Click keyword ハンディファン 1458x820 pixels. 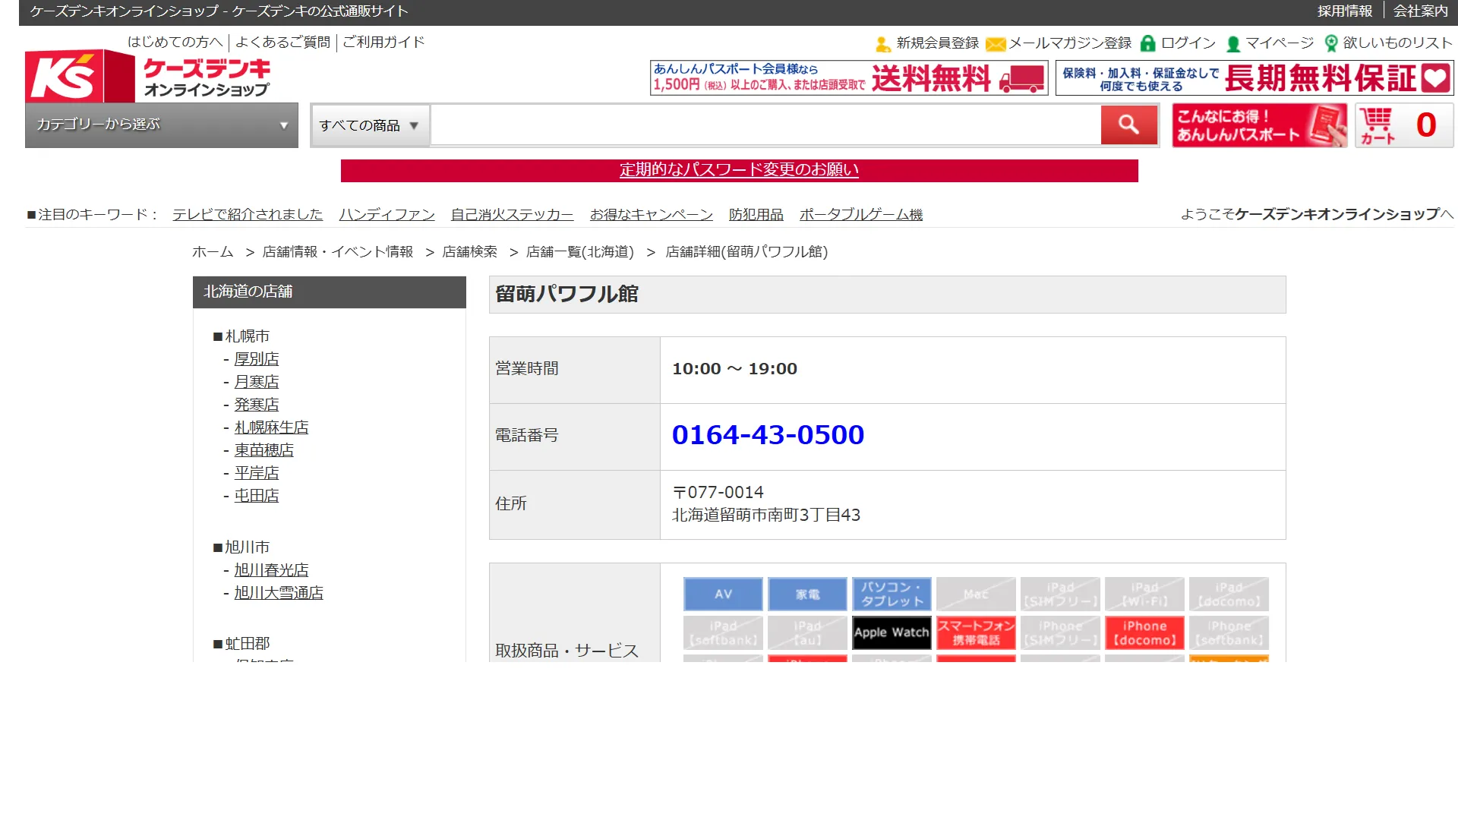(387, 215)
